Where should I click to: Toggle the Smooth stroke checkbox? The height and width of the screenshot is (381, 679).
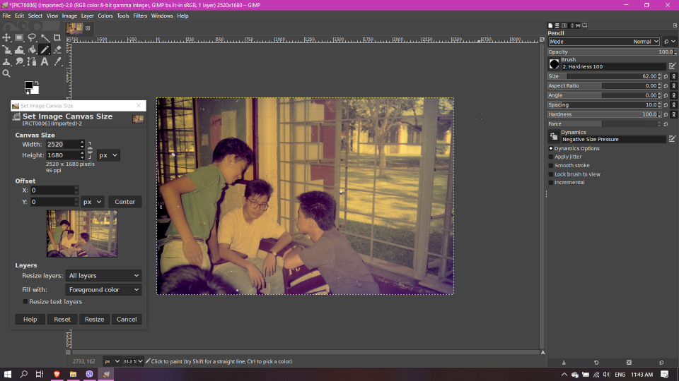pos(551,166)
